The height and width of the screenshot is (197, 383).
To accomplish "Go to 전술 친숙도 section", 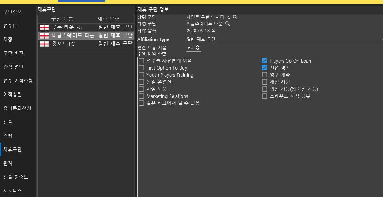I will (16, 177).
